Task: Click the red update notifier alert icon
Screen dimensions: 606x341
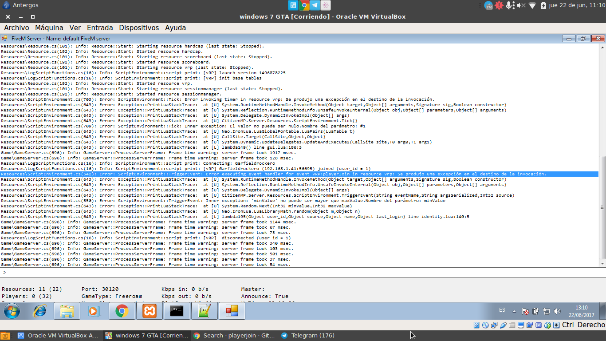Action: tap(499, 5)
